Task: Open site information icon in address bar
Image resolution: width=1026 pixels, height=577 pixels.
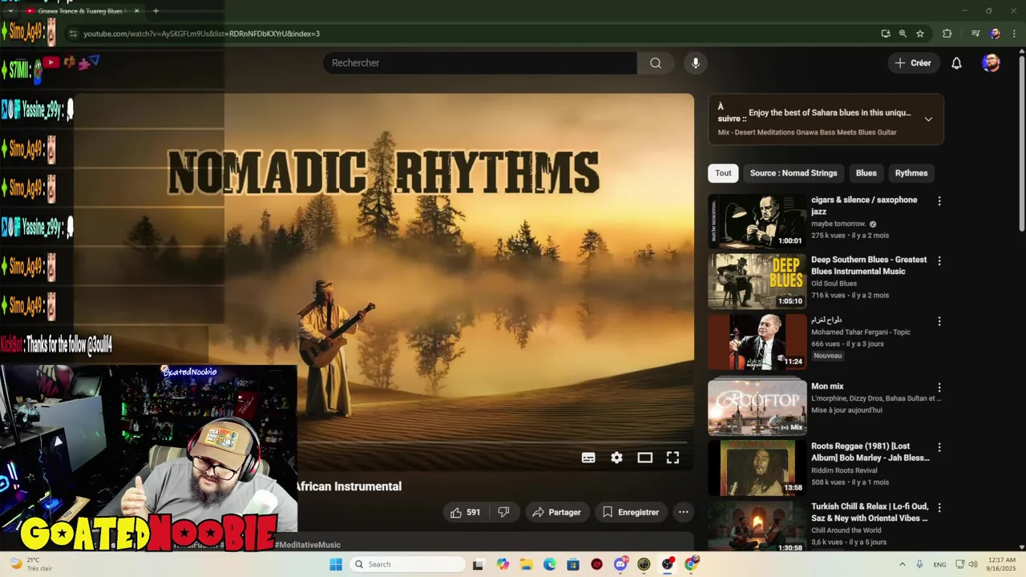Action: pyautogui.click(x=73, y=34)
